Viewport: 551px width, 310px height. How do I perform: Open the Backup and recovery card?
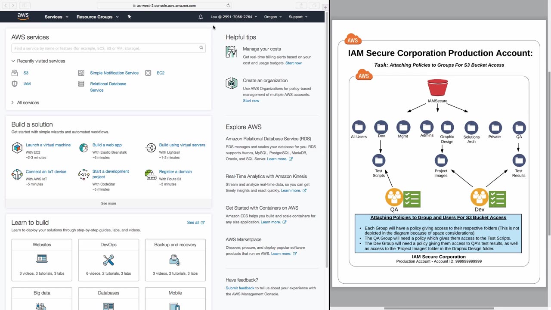coord(175,260)
